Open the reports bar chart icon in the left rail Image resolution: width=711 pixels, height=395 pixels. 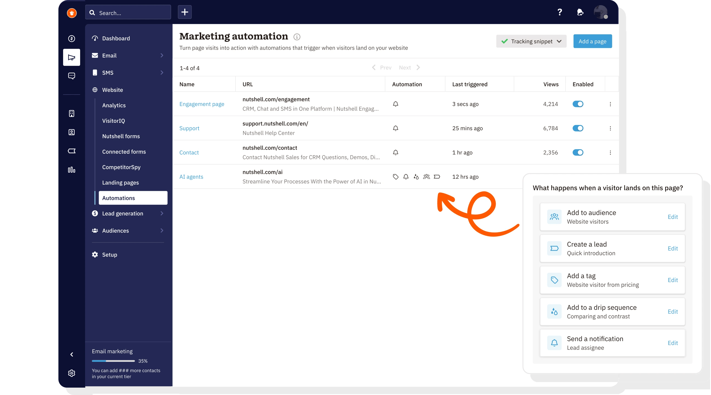[72, 170]
